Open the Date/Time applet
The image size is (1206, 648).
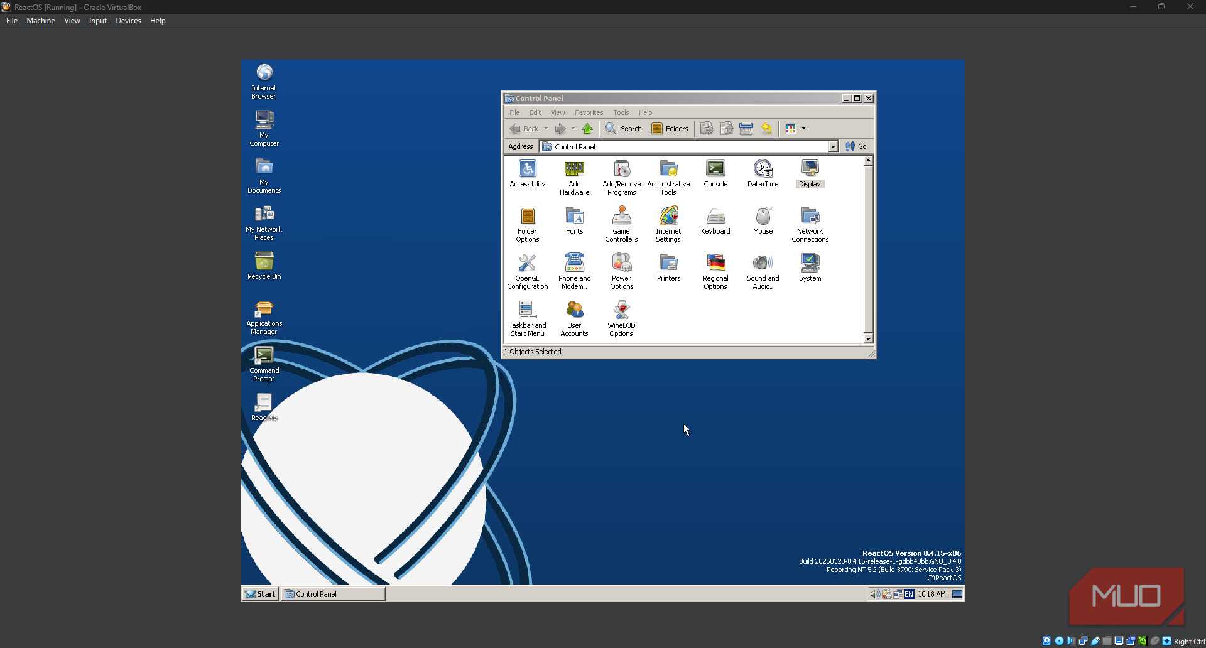[x=763, y=174]
